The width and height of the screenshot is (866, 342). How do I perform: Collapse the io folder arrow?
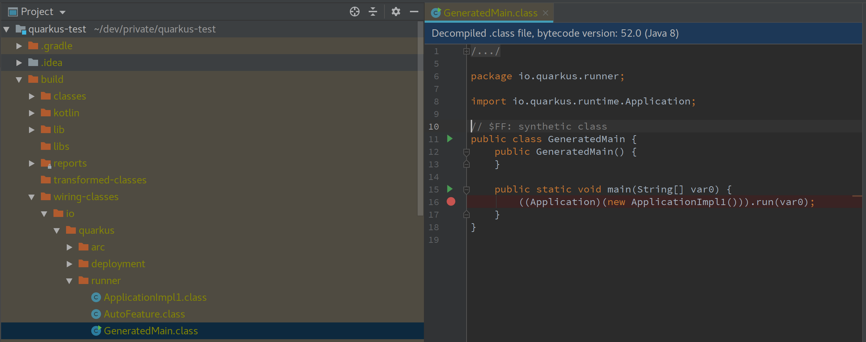(x=44, y=214)
